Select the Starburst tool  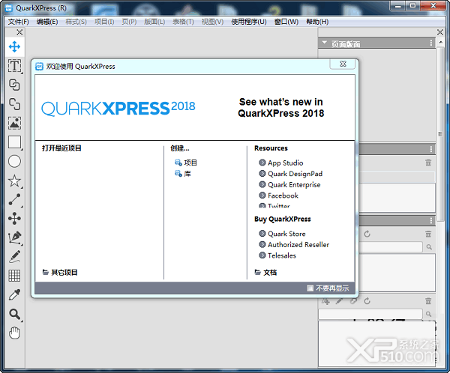pos(14,181)
